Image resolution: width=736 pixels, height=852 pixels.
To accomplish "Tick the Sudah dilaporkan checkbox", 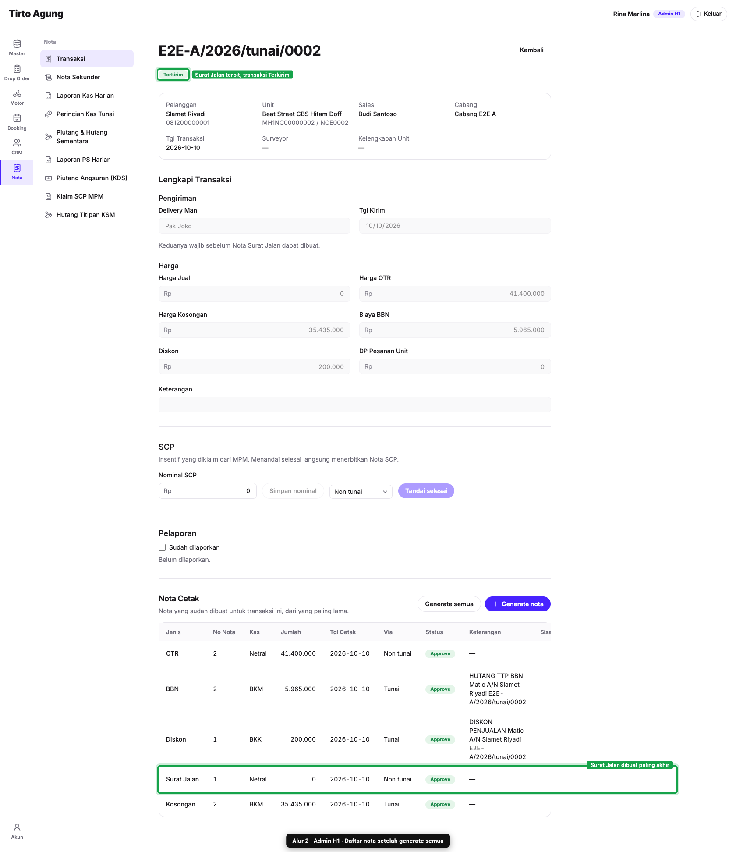I will pos(162,547).
